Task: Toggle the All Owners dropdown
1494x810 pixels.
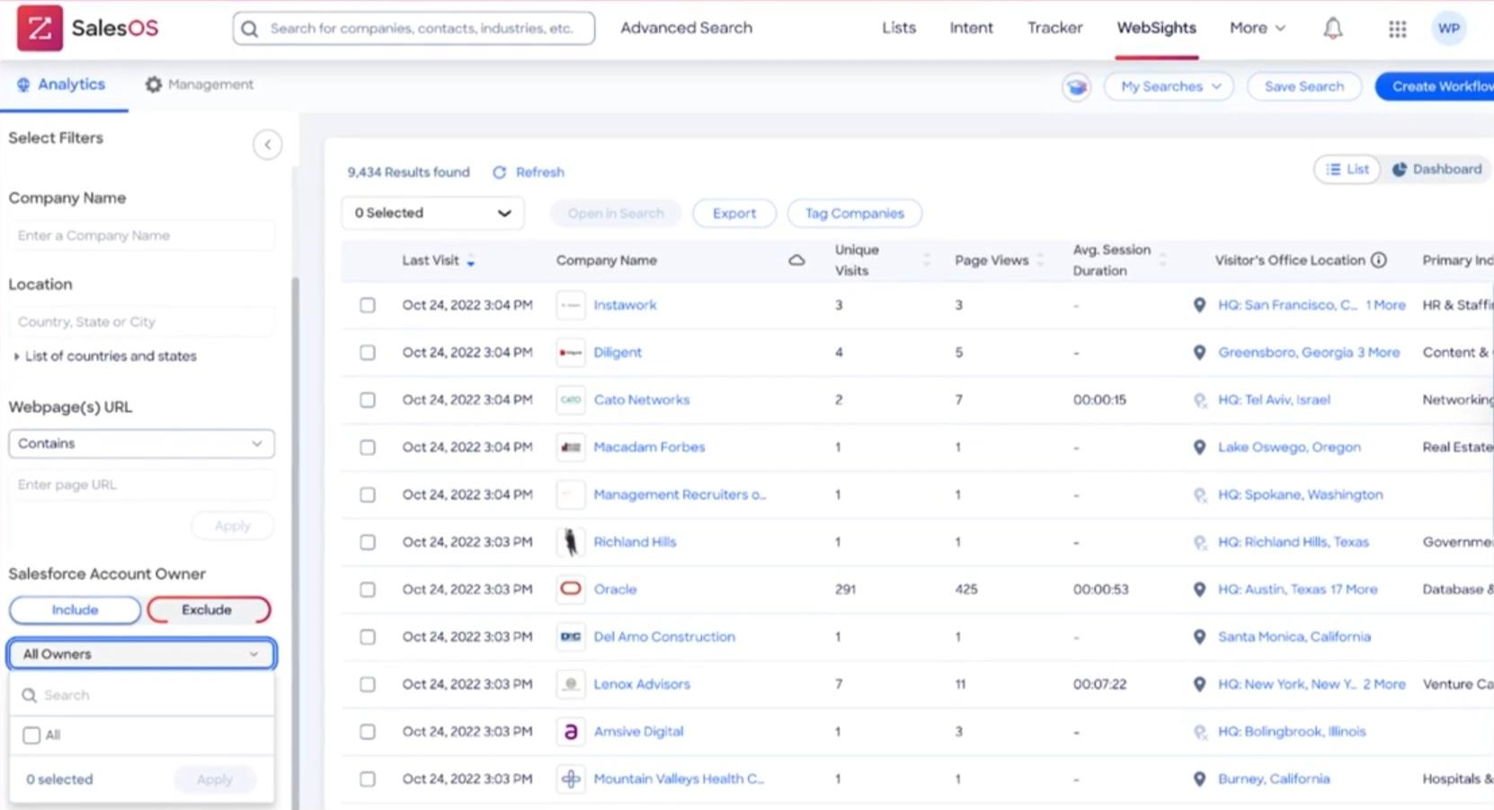Action: tap(141, 654)
